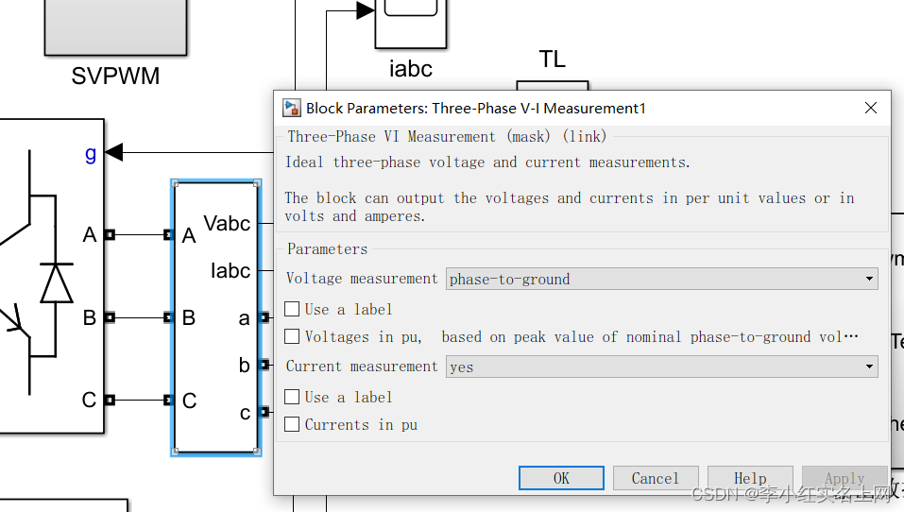
Task: Open the Voltage measurement dropdown
Action: (x=661, y=279)
